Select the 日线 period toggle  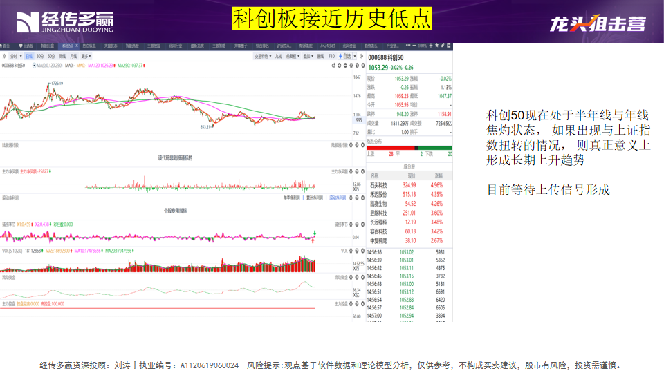[x=29, y=56]
